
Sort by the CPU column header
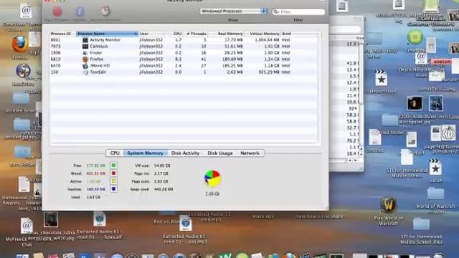(174, 34)
